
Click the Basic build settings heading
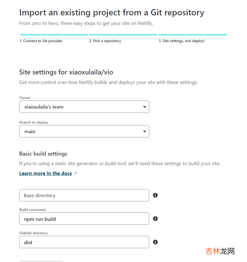43,154
